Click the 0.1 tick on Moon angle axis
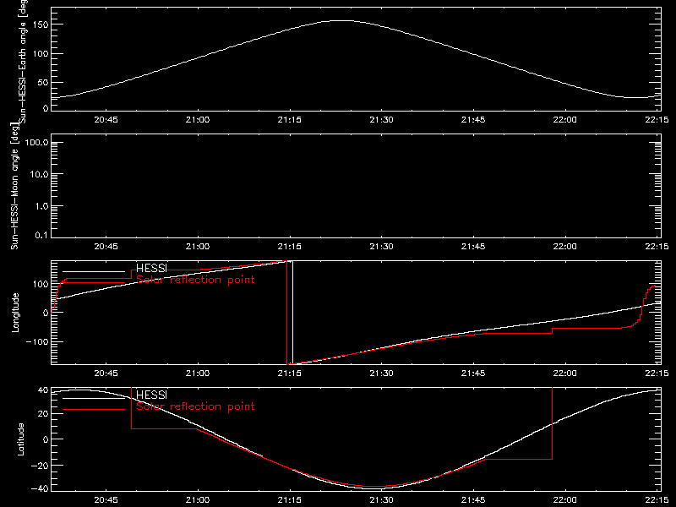The height and width of the screenshot is (507, 676). 41,235
